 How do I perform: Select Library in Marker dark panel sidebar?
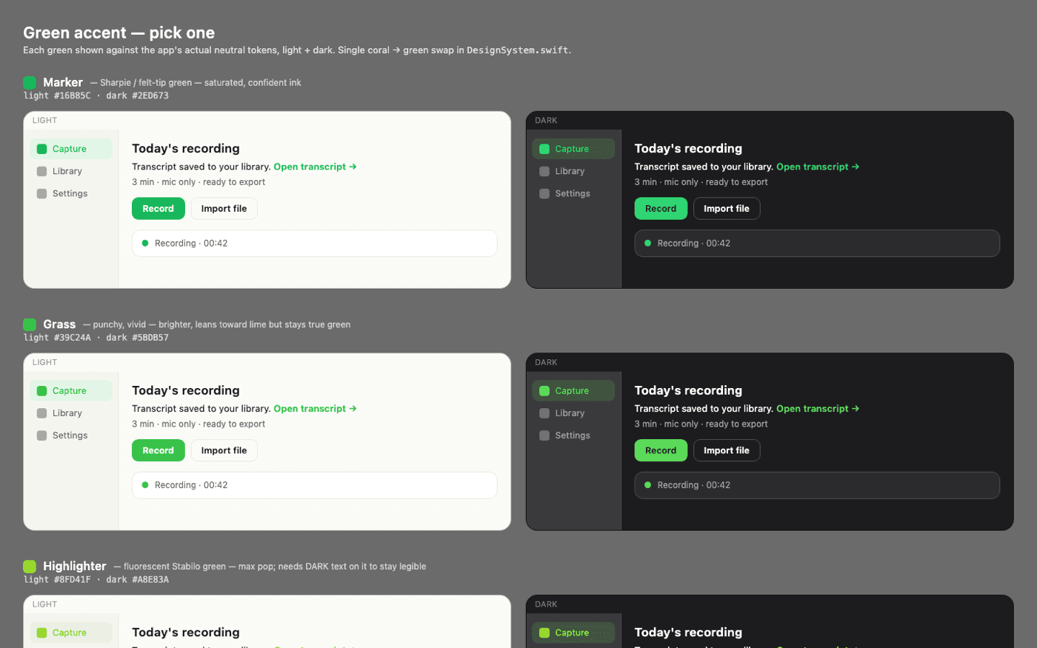pyautogui.click(x=573, y=171)
